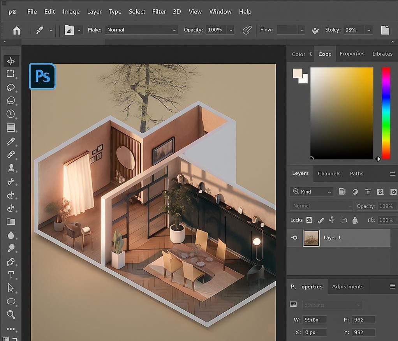The width and height of the screenshot is (398, 341).
Task: Switch to the Channels tab
Action: coord(329,174)
